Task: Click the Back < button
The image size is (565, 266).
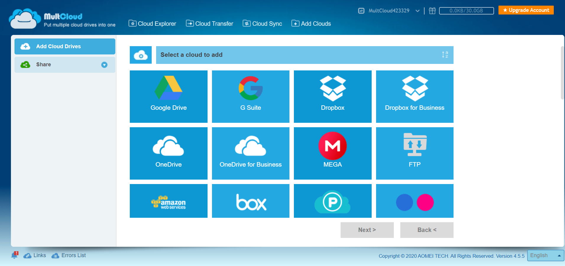Action: pyautogui.click(x=427, y=230)
